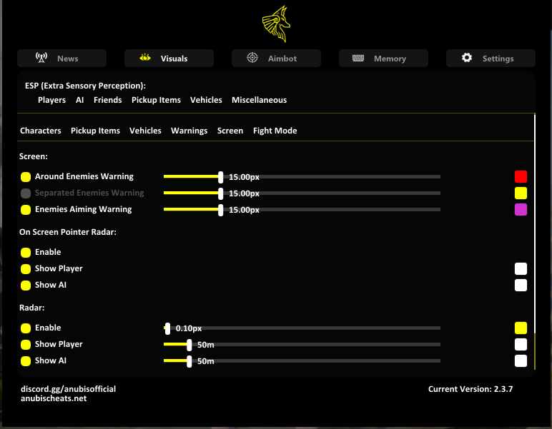Screen dimensions: 552x429
Task: Toggle Around Enemies Warning
Action: (x=26, y=177)
